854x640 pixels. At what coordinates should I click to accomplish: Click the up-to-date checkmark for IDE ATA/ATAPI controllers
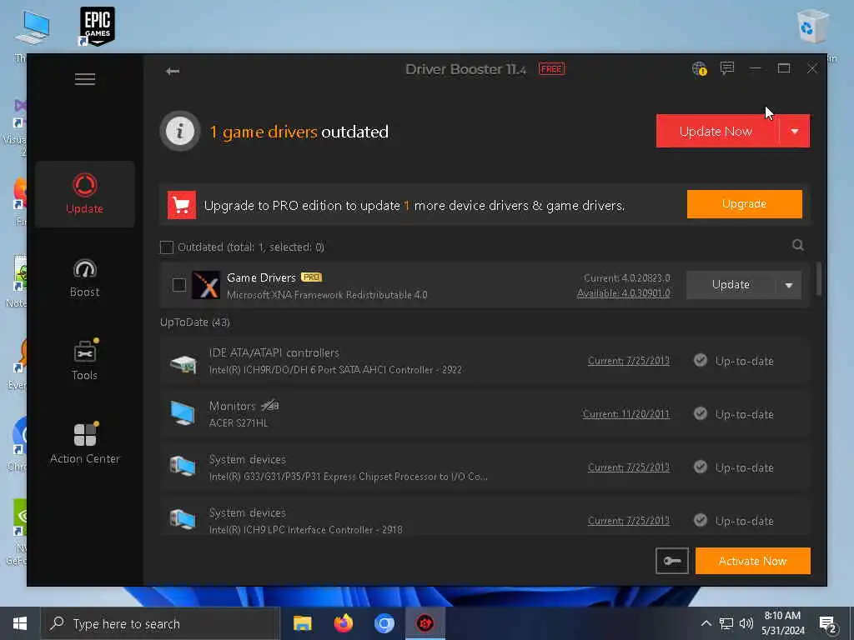(701, 361)
